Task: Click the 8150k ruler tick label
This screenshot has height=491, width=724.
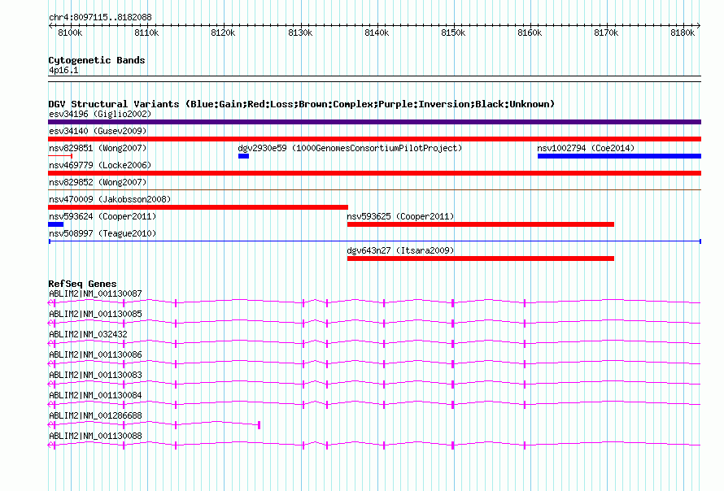Action: click(453, 33)
